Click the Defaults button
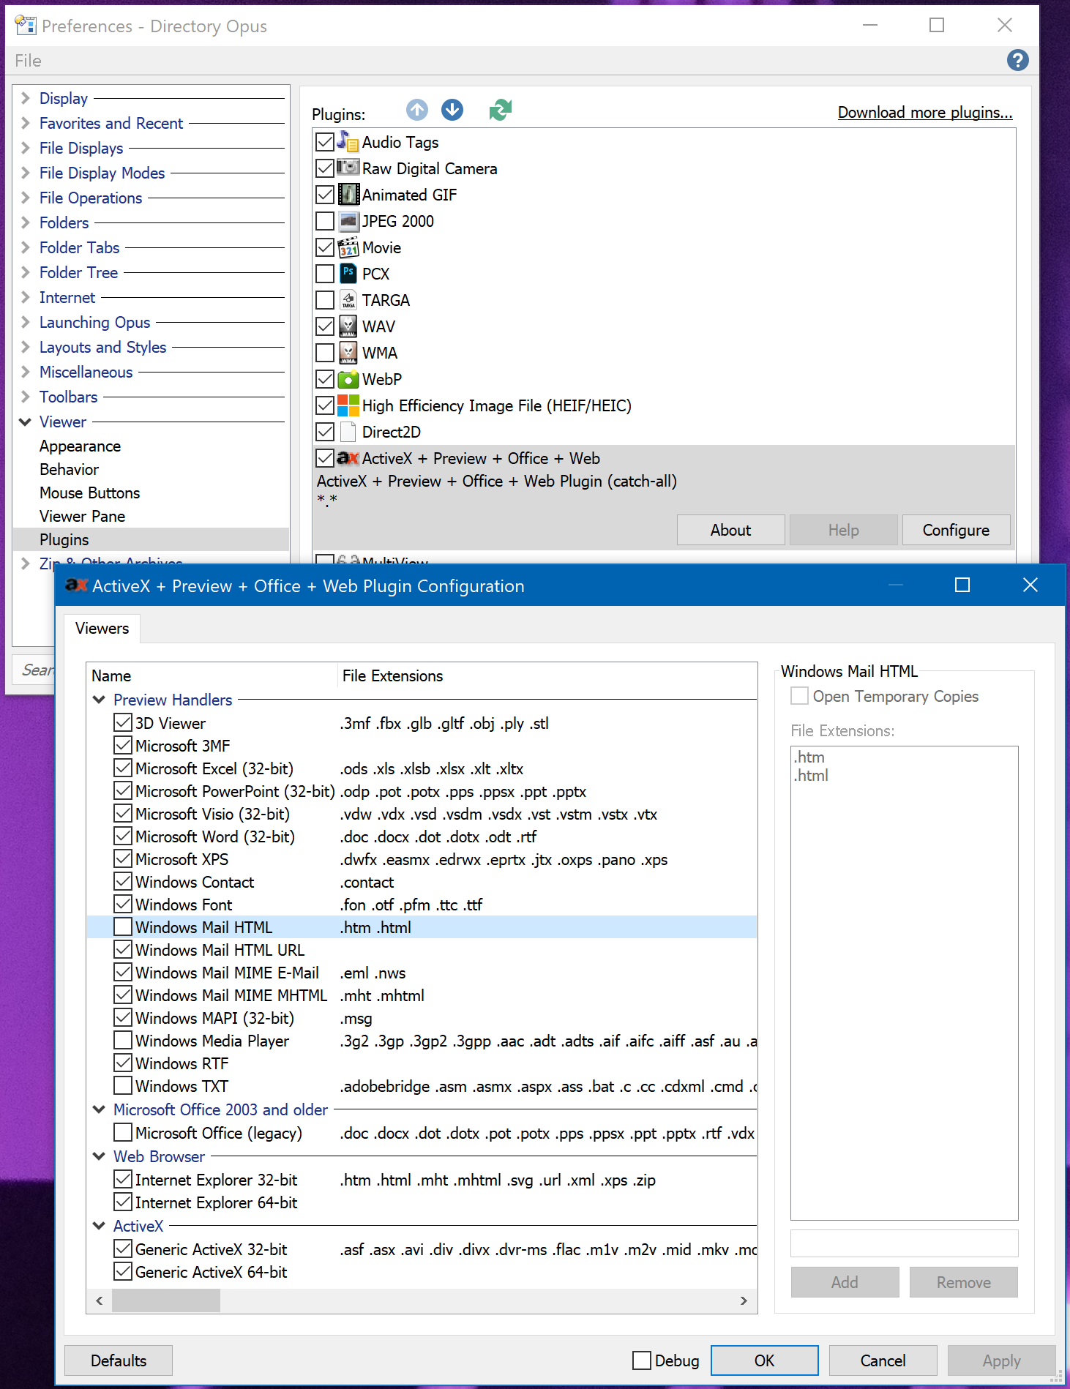This screenshot has height=1389, width=1070. (119, 1360)
